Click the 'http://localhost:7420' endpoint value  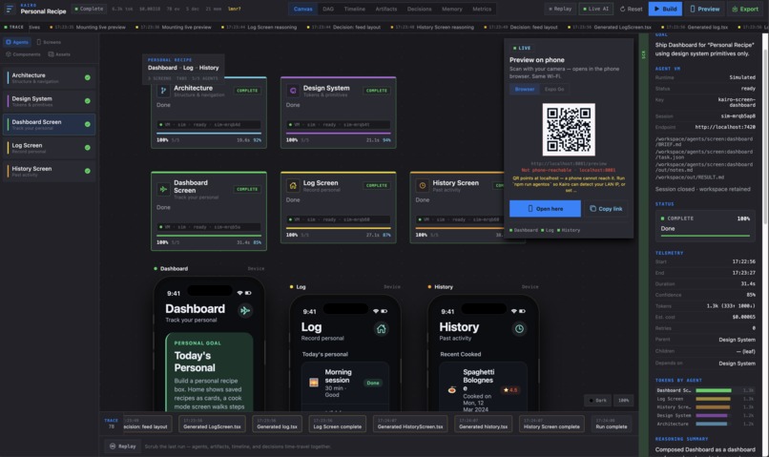[725, 127]
